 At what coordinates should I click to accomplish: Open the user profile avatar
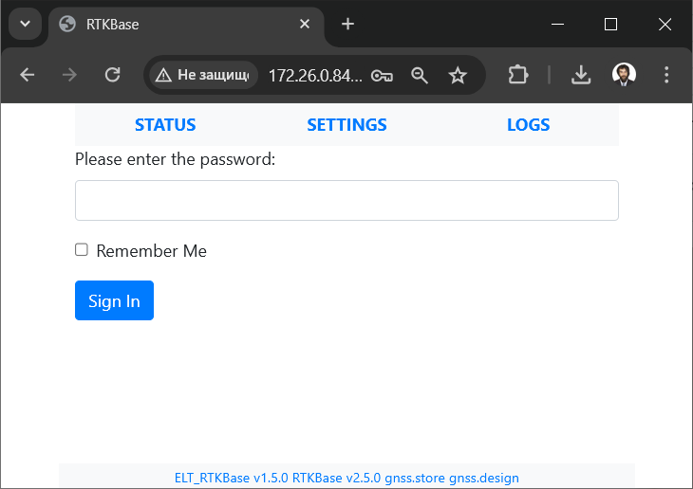coord(624,74)
